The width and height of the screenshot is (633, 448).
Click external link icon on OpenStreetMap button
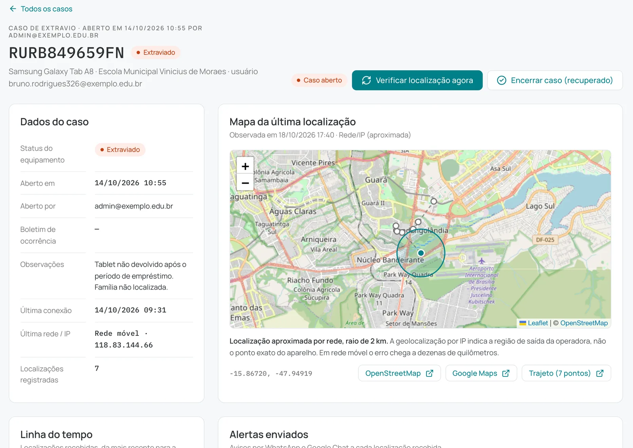coord(430,373)
